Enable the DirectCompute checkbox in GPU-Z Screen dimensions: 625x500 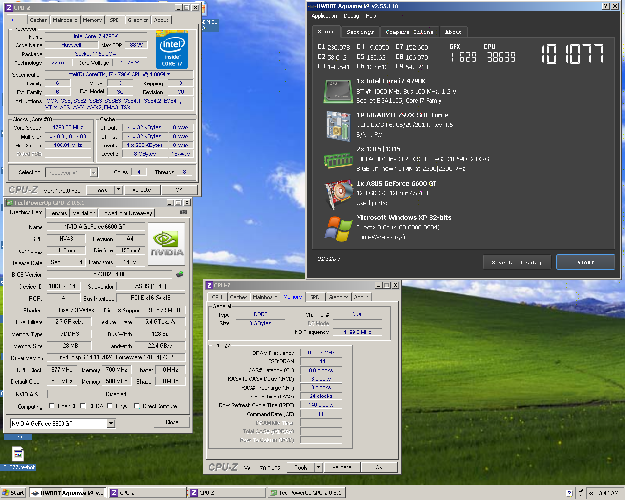click(137, 406)
